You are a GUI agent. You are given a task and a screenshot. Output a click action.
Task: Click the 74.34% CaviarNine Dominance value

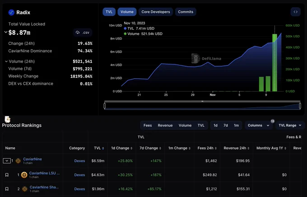tap(85, 51)
